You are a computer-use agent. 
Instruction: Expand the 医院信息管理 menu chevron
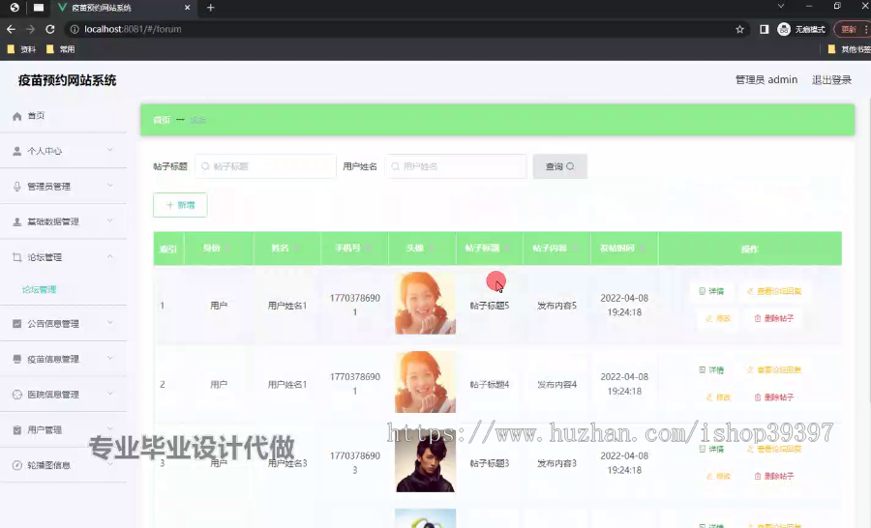(110, 394)
